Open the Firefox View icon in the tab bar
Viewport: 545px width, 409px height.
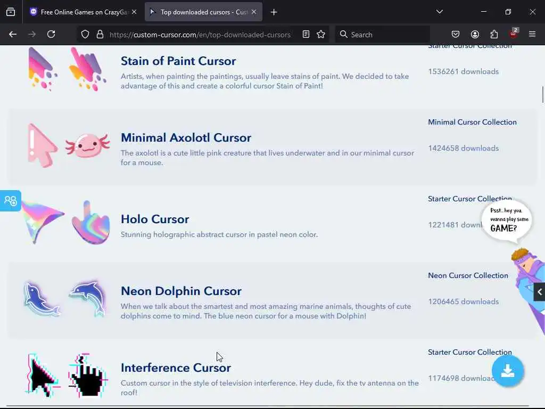click(11, 12)
